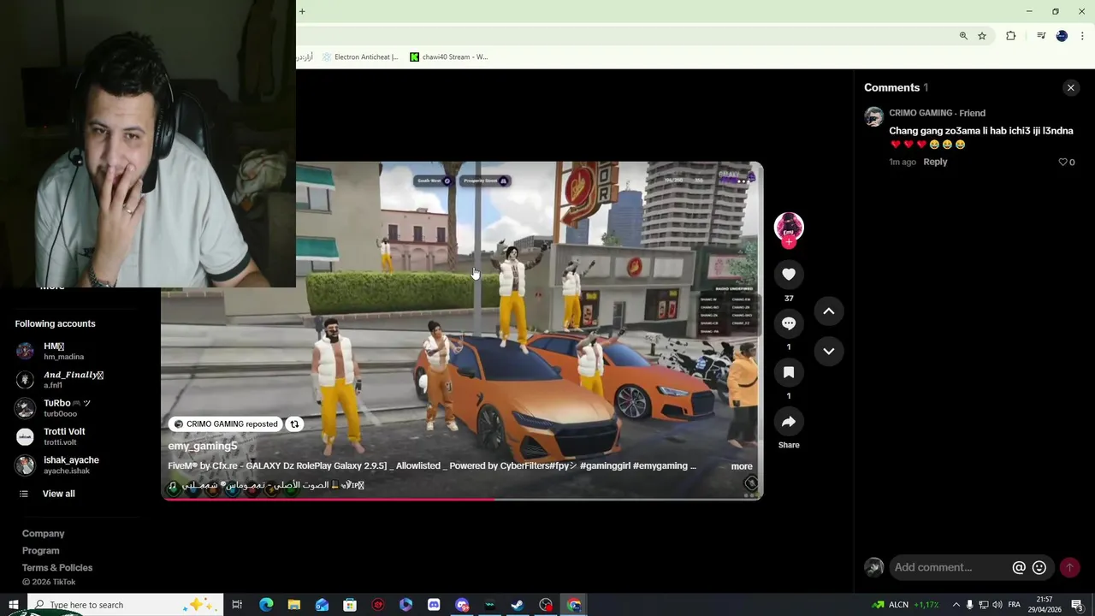Viewport: 1095px width, 616px height.
Task: Close the Comments panel
Action: click(x=1070, y=87)
